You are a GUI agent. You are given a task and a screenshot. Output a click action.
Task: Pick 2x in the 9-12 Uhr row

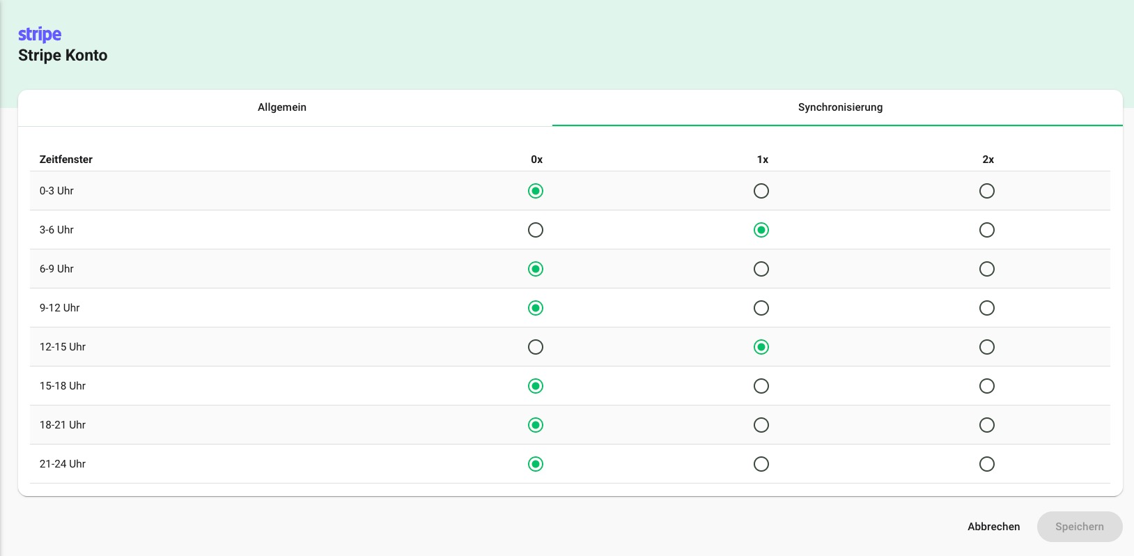[x=987, y=308]
